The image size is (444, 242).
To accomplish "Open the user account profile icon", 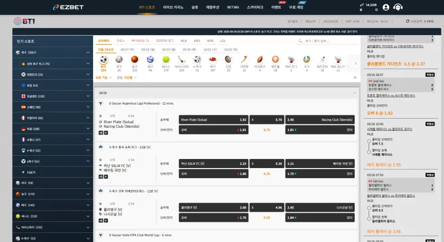I will pyautogui.click(x=386, y=7).
